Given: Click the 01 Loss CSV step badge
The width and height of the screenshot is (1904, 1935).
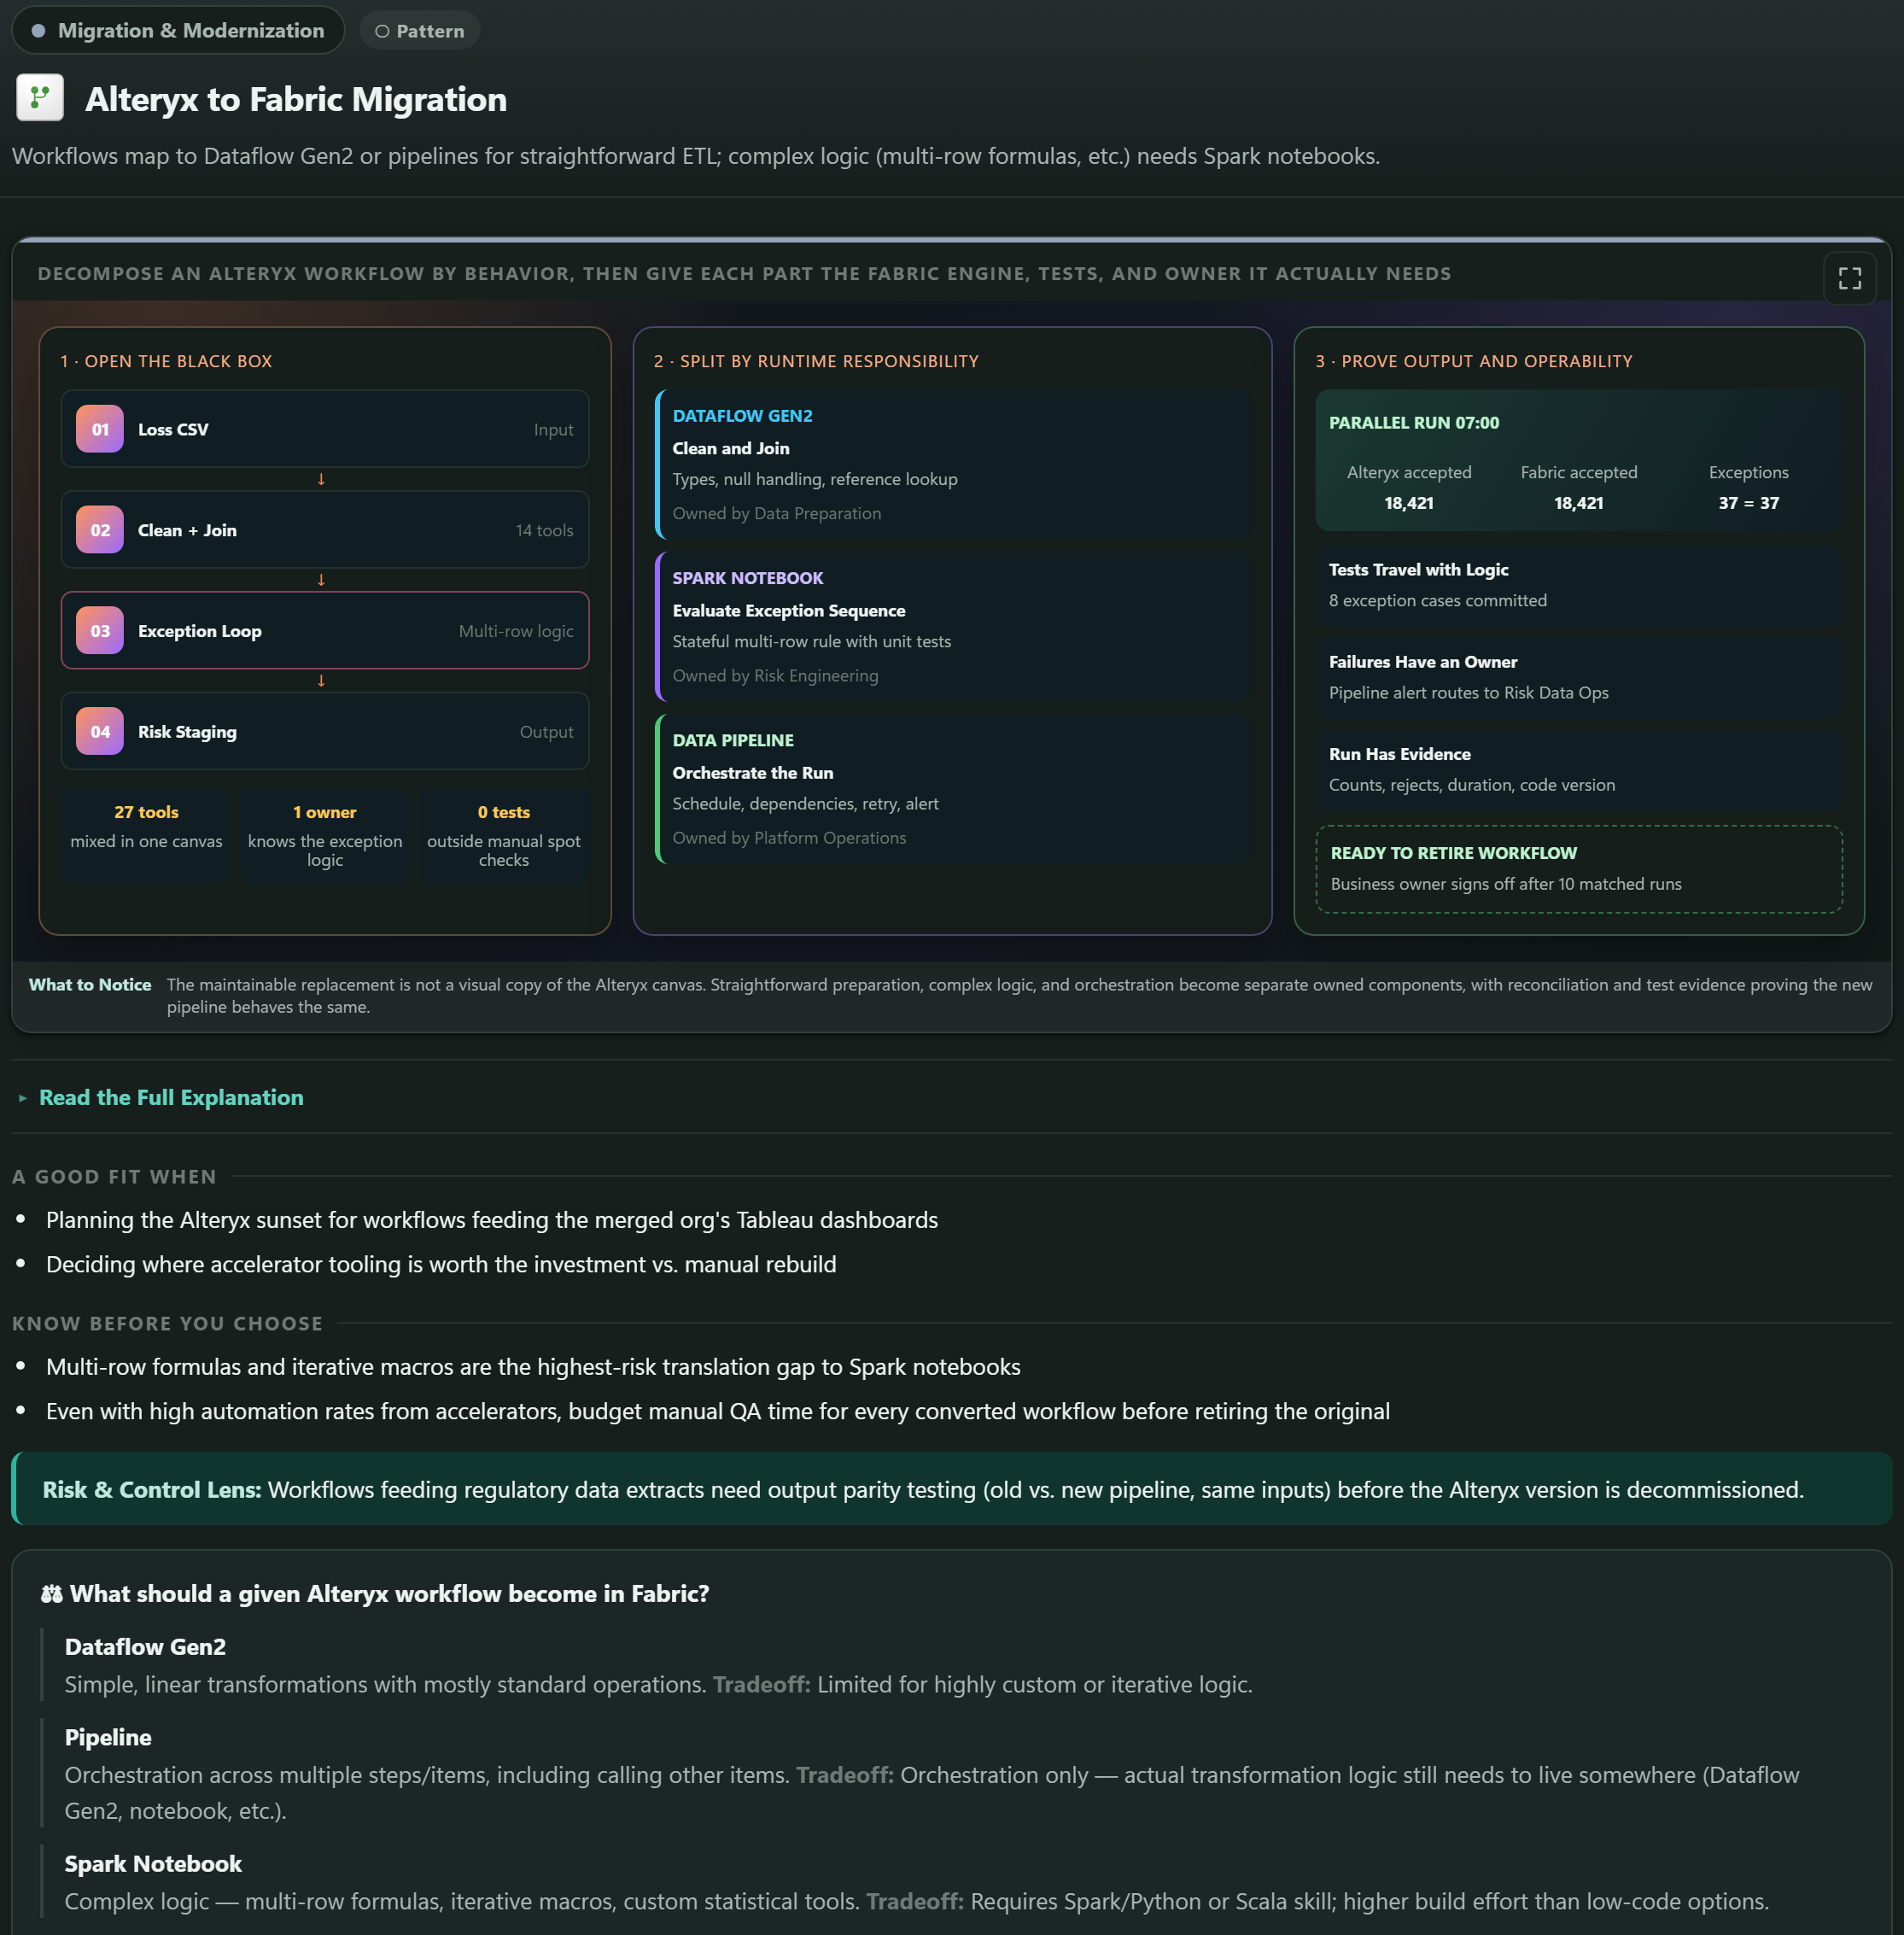Looking at the screenshot, I should pos(100,429).
